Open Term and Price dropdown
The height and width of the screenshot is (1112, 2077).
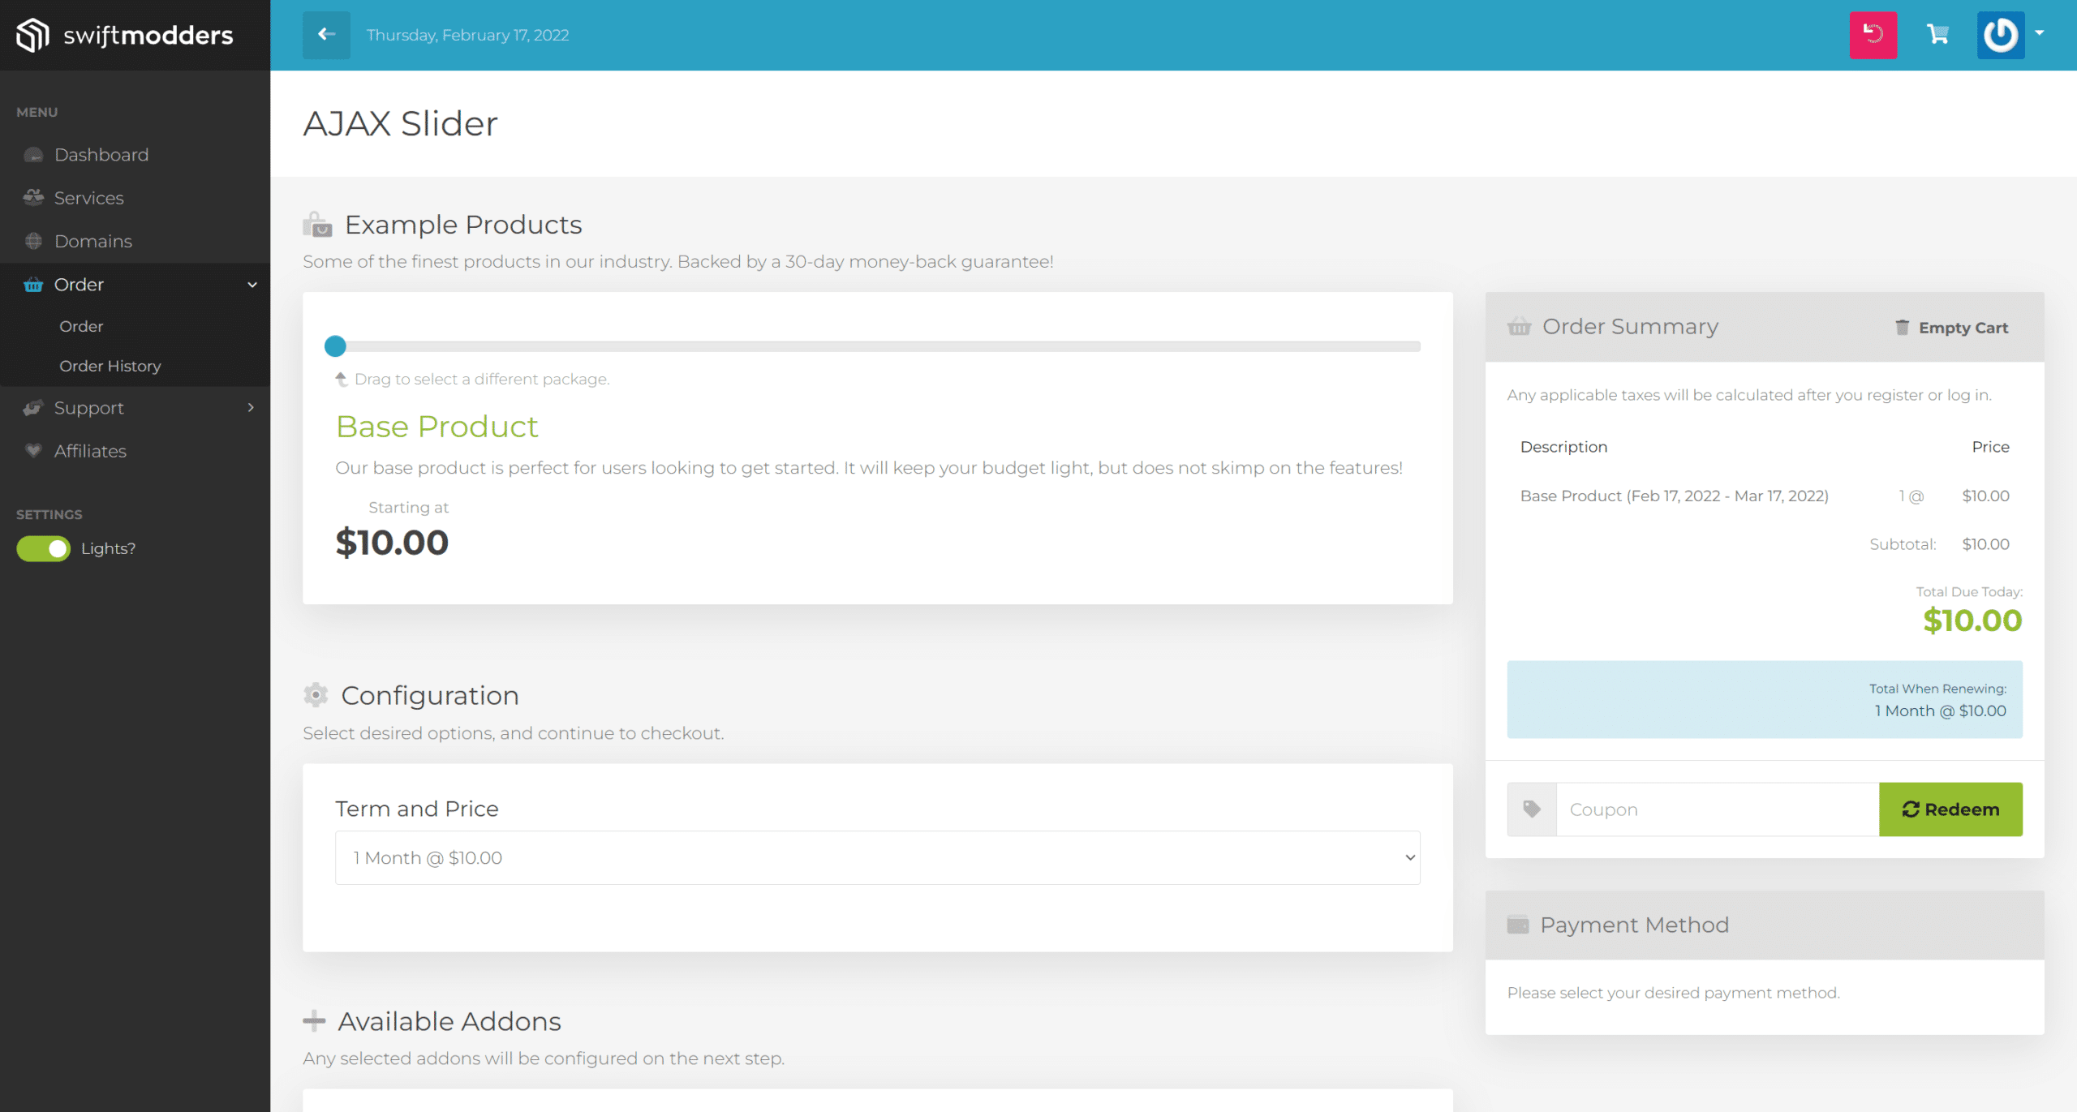click(x=877, y=858)
